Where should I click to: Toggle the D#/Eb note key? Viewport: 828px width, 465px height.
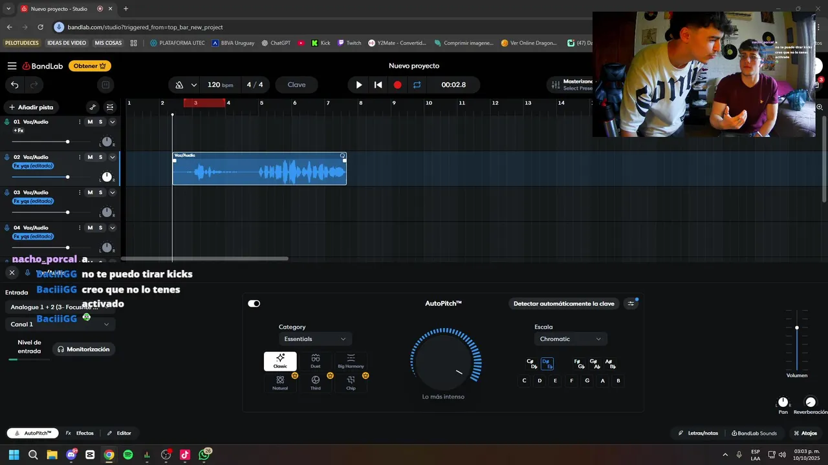547,364
